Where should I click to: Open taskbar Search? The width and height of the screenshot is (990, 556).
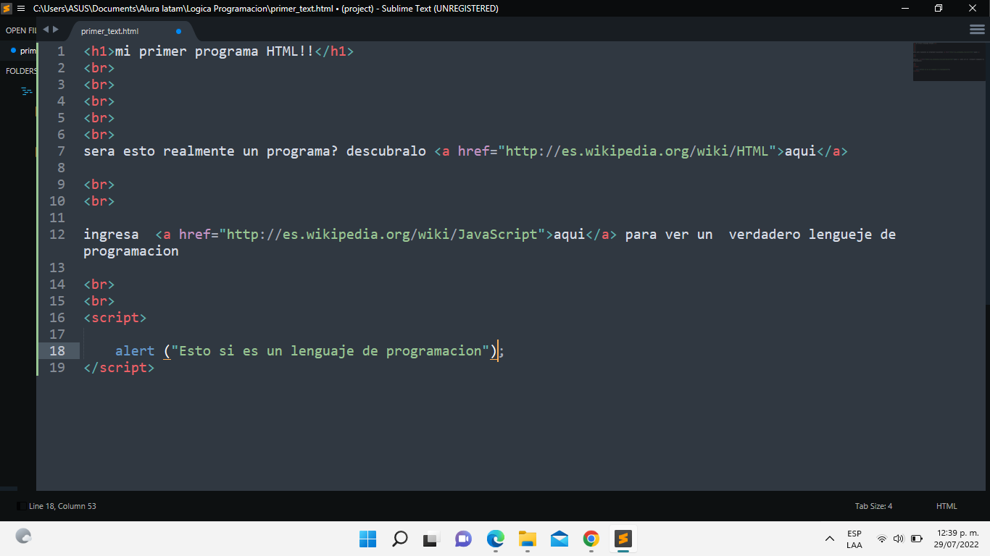399,539
